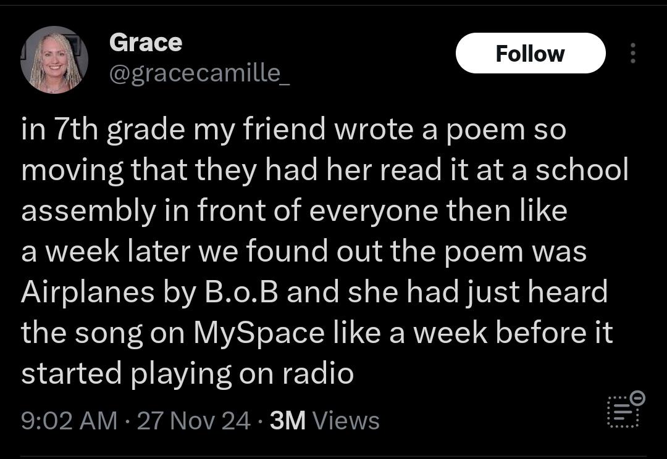This screenshot has width=667, height=459.
Task: Click the words 'Airplanes by B.o.B'
Action: [x=149, y=292]
